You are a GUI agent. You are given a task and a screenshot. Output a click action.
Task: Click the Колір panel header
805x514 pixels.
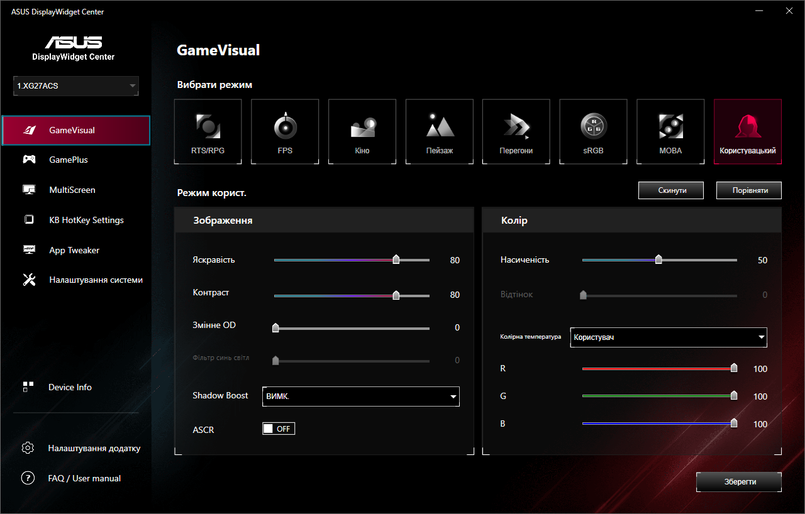click(632, 221)
